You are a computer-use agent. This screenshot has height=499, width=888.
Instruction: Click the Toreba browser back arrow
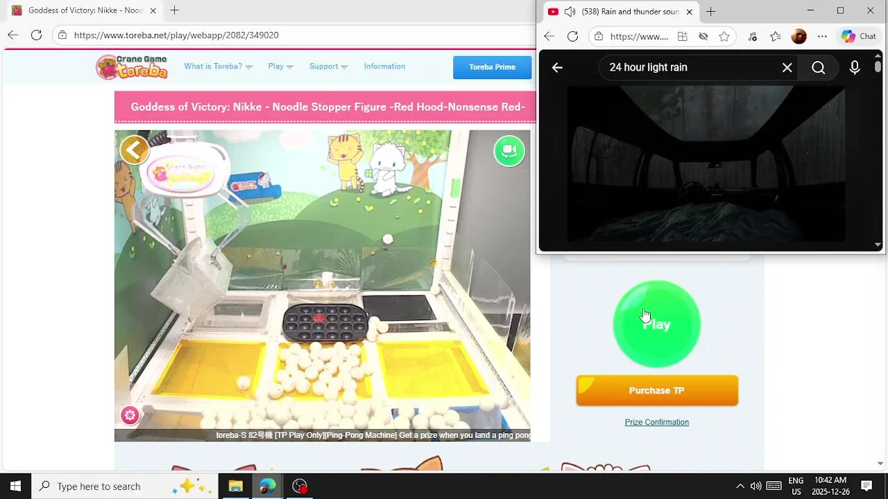pyautogui.click(x=13, y=35)
